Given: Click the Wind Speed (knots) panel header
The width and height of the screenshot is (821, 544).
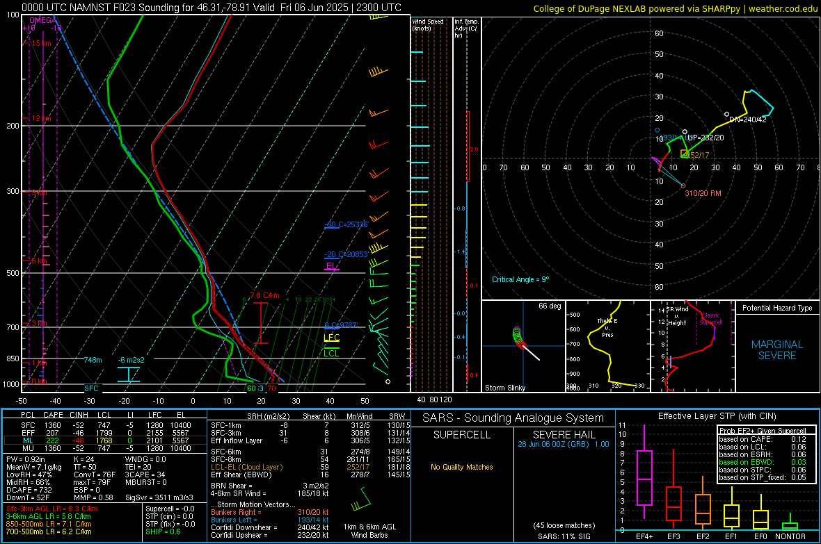Looking at the screenshot, I should pos(428,25).
